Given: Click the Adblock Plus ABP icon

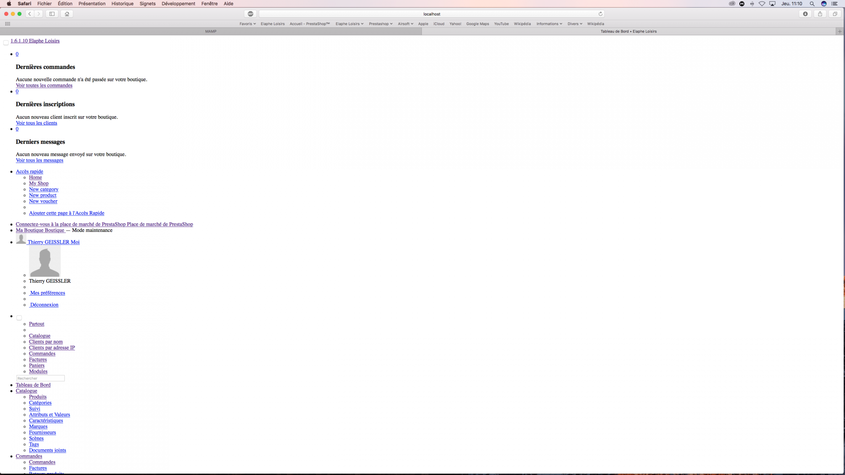Looking at the screenshot, I should point(250,14).
